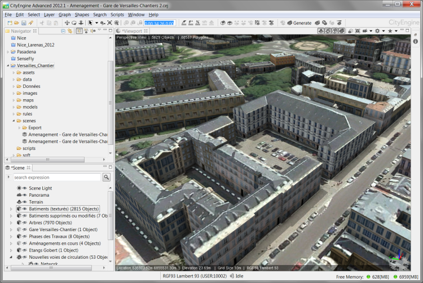Screen dimensions: 423x283
Task: Collapse all folders in Navigator panel
Action: 63,31
